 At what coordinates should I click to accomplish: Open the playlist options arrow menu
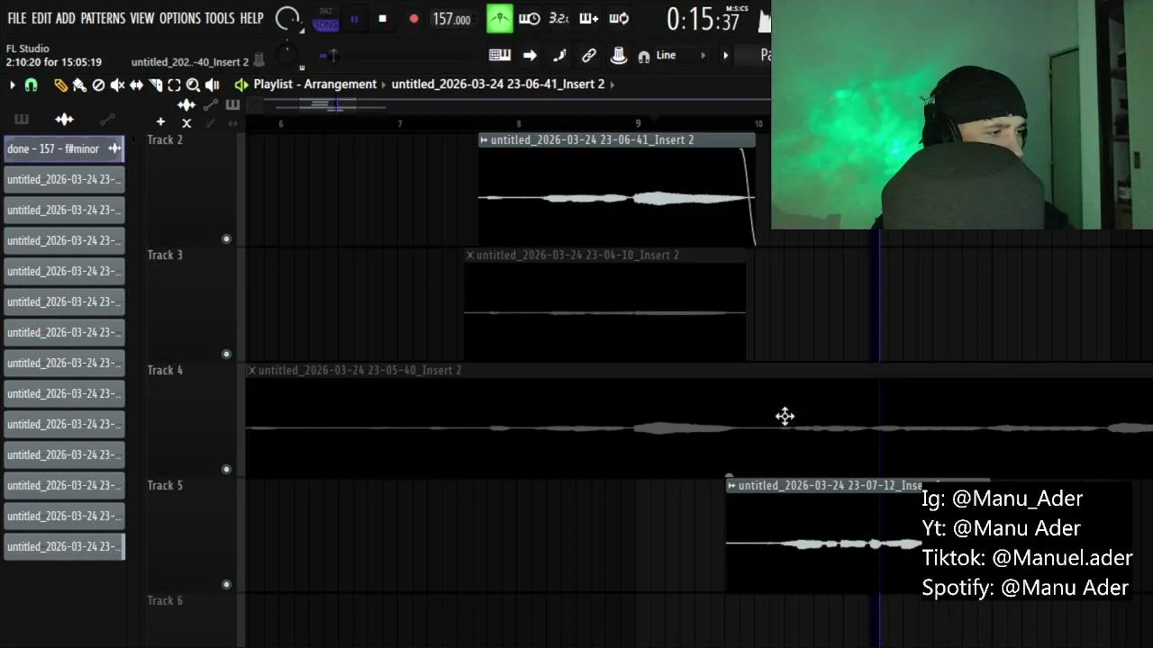point(12,85)
